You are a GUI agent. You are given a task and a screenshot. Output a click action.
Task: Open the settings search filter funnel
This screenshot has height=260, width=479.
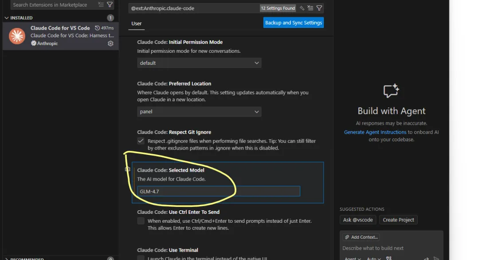pos(319,8)
